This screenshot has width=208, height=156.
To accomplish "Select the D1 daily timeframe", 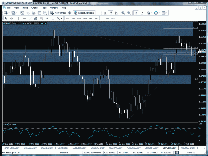I will (x=102, y=18).
